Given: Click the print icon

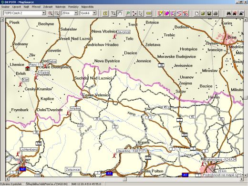Looking at the screenshot, I should [x=216, y=13].
